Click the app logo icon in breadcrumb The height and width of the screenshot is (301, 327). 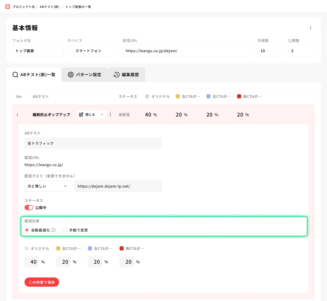[8, 7]
